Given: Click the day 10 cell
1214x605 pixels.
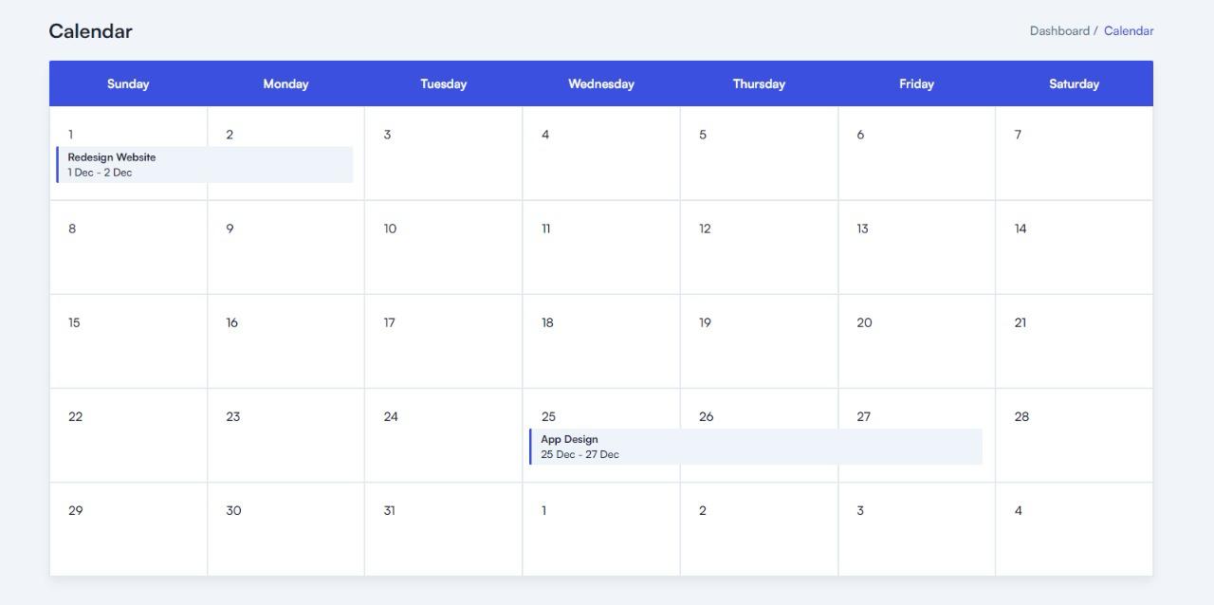Looking at the screenshot, I should (x=443, y=247).
